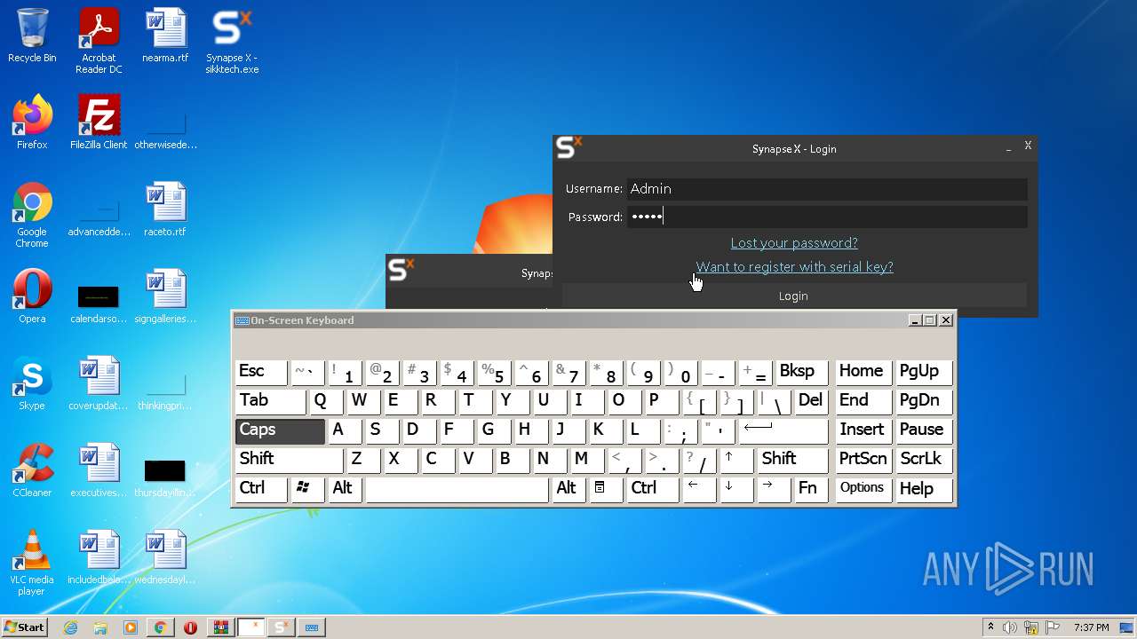Open the Firefox desktop shortcut
1137x639 pixels.
pos(32,122)
